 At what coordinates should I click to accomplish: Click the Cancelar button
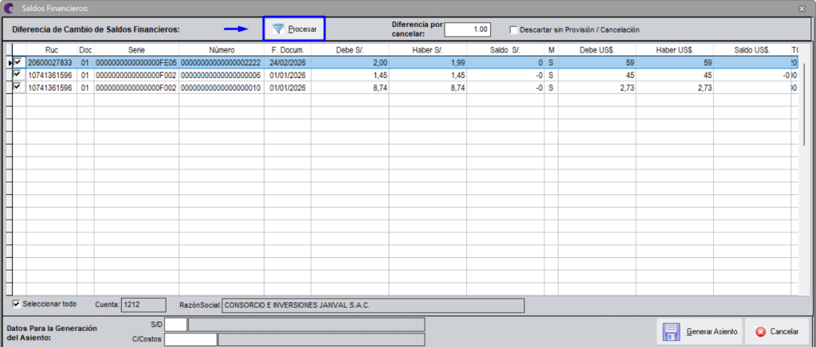pyautogui.click(x=777, y=331)
